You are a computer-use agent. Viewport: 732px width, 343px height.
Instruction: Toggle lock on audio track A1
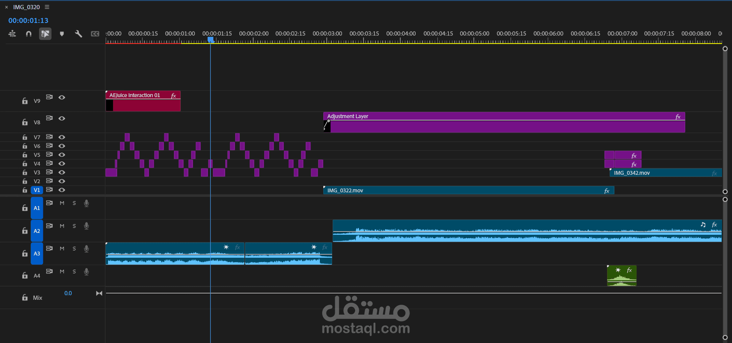25,208
